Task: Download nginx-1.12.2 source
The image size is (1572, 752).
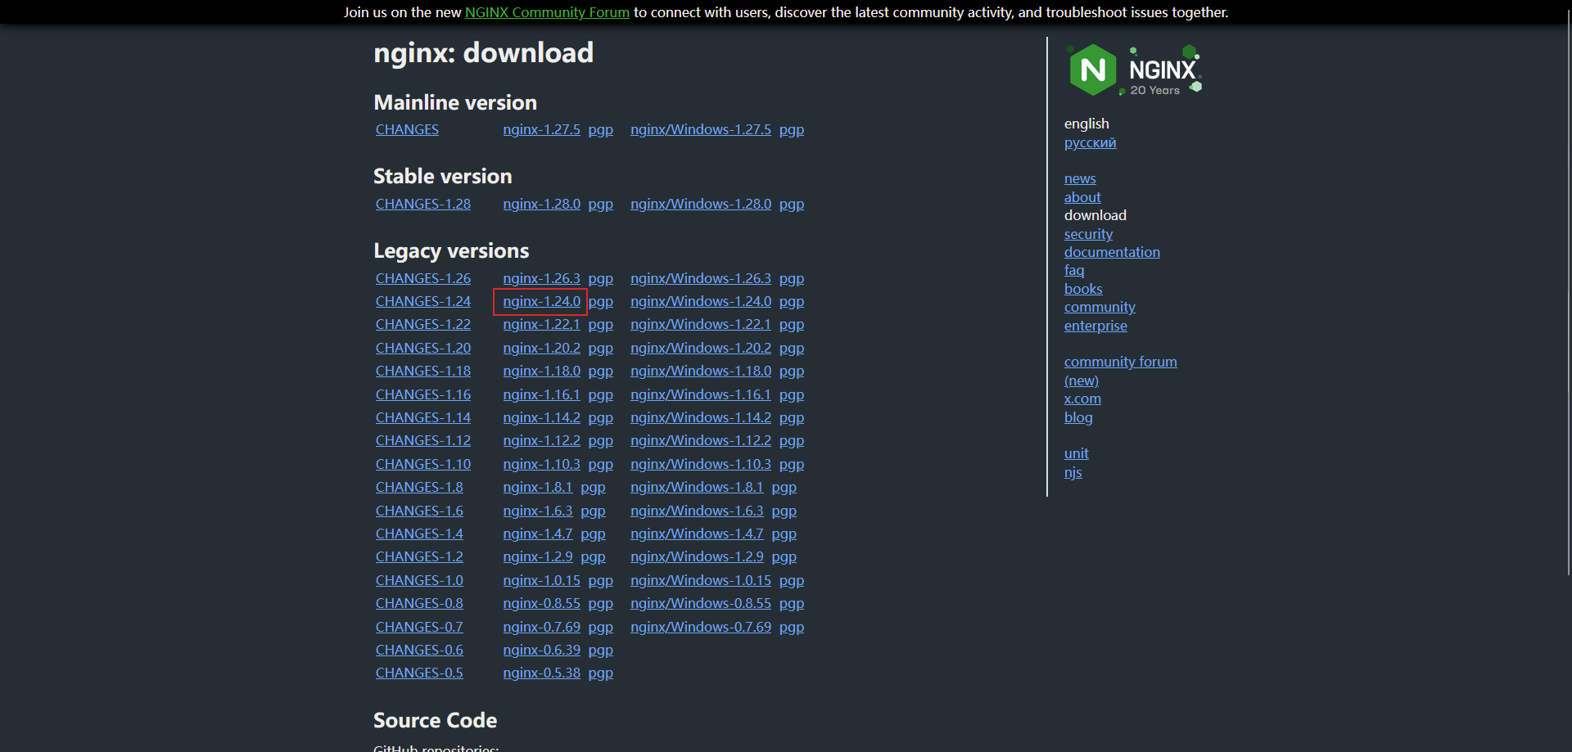Action: [541, 440]
